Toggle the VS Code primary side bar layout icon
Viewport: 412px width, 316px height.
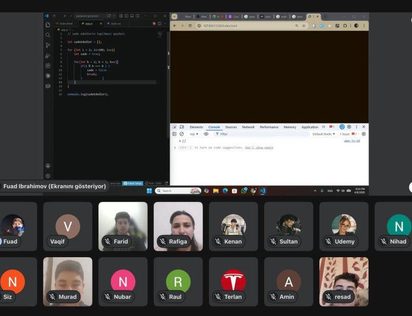126,16
